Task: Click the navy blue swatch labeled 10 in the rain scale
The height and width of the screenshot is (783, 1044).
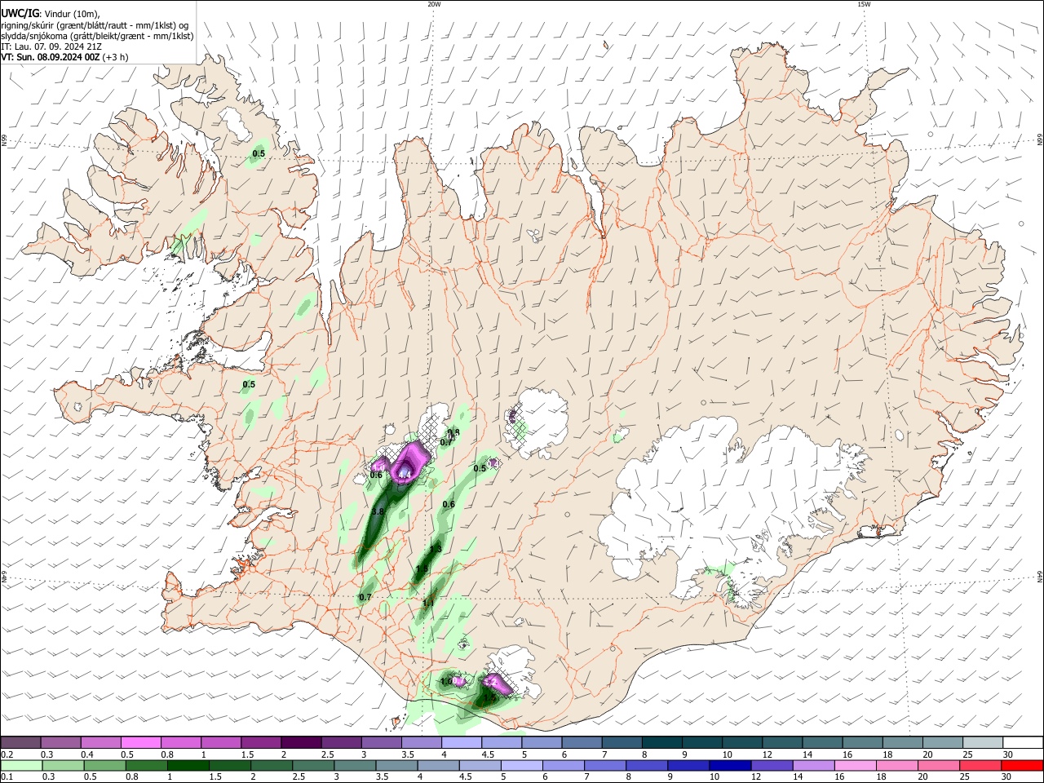Action: 729,765
